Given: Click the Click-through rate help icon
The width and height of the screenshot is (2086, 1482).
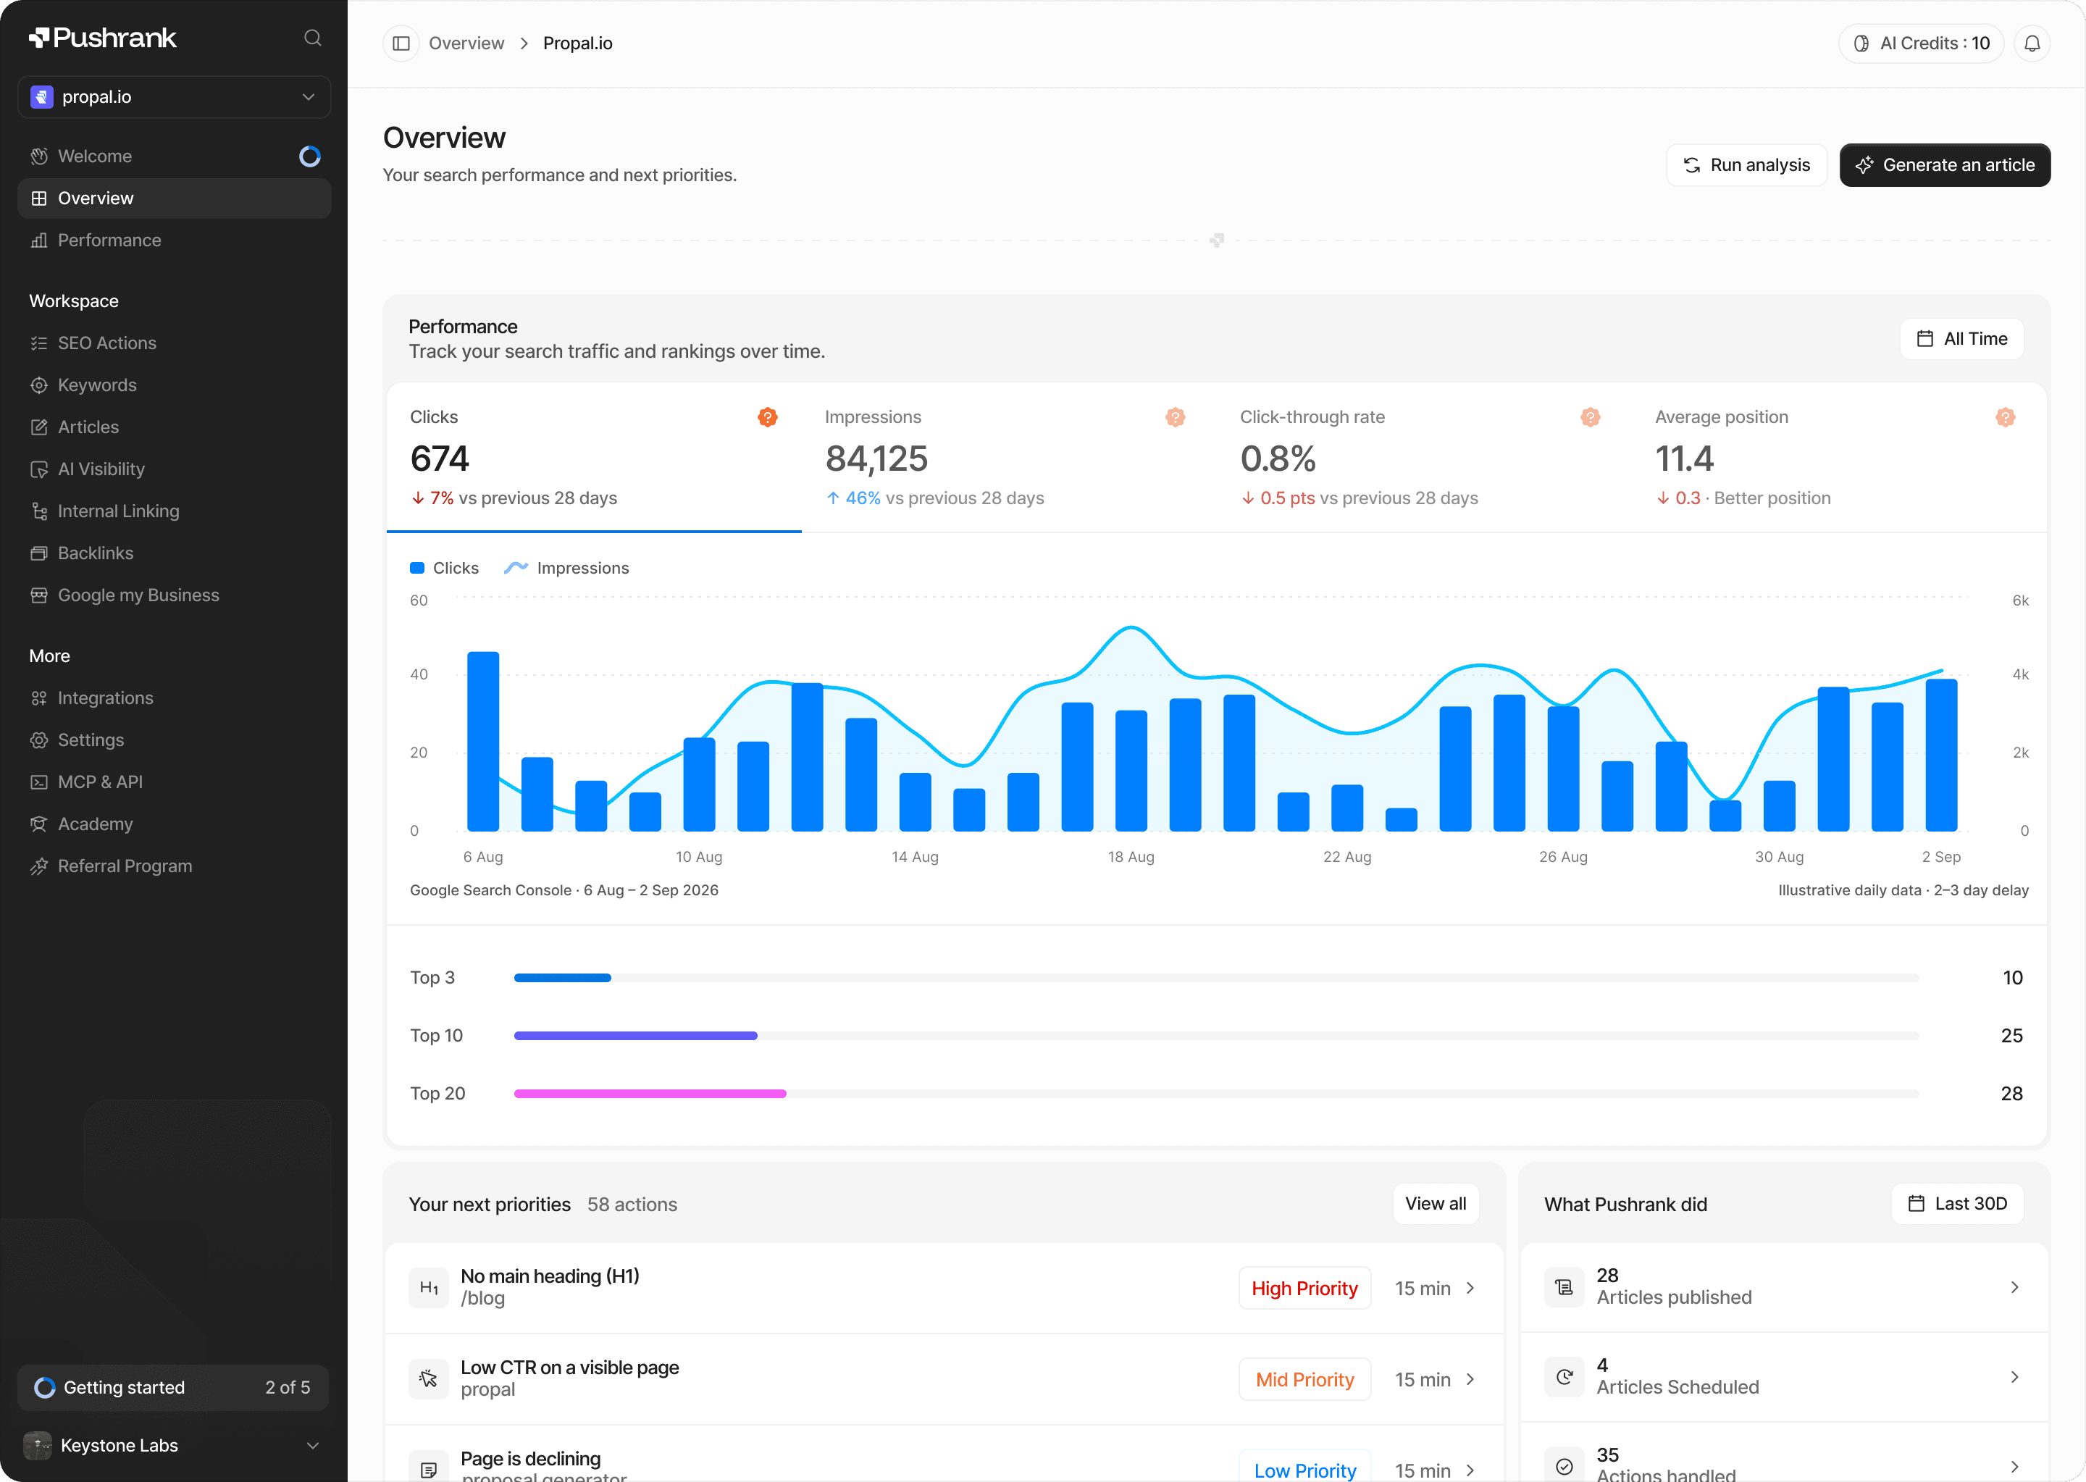Looking at the screenshot, I should click(1591, 417).
